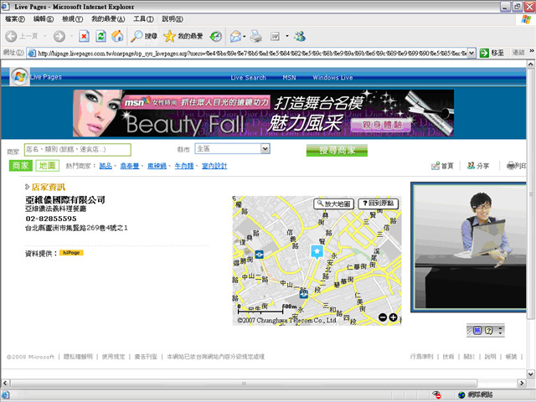Image resolution: width=536 pixels, height=402 pixels.
Task: Refresh the page with green arrows icon
Action: pyautogui.click(x=100, y=36)
